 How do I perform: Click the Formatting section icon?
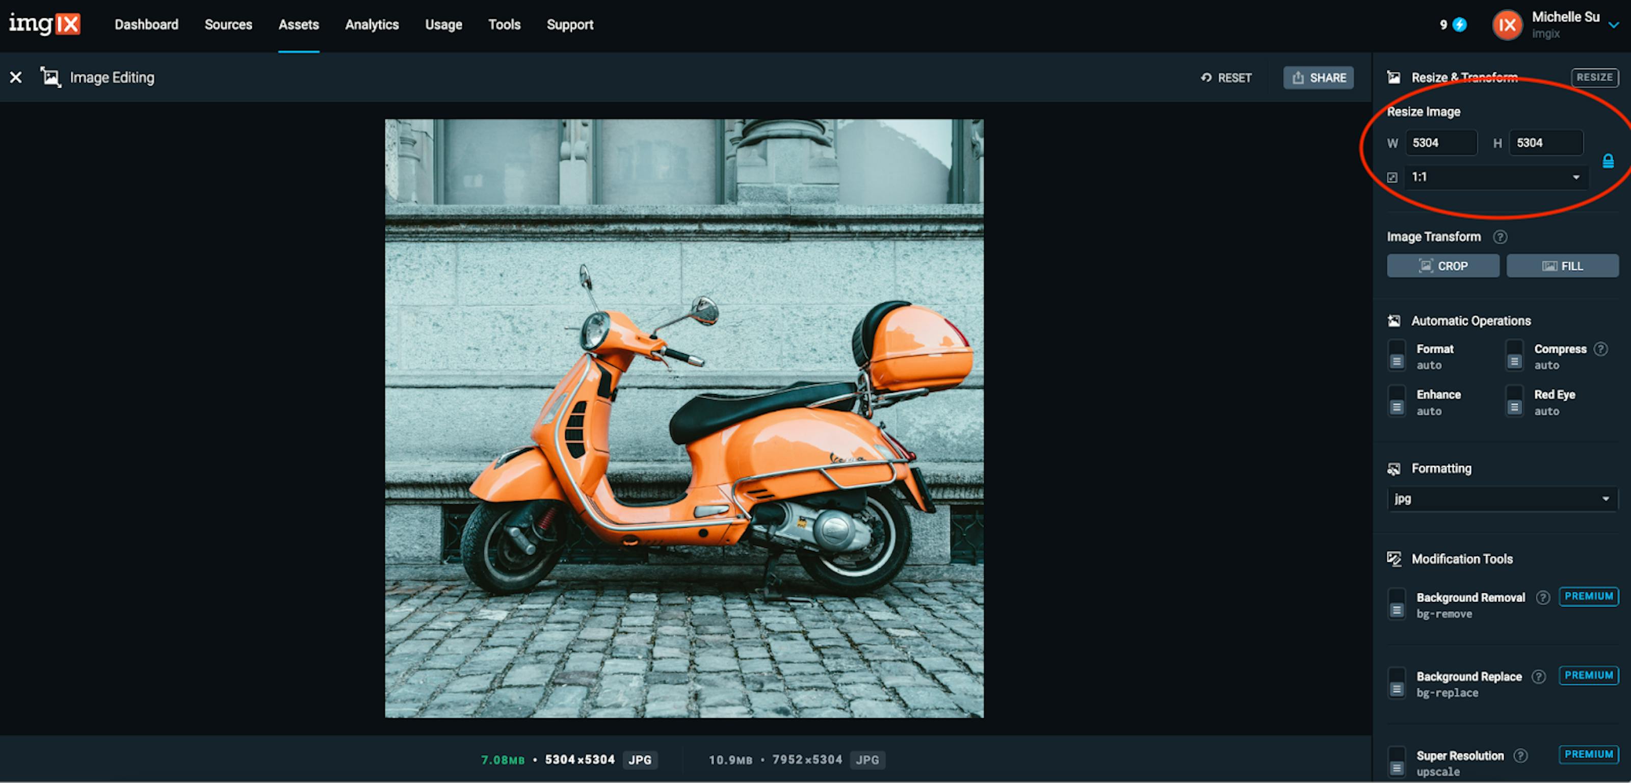(x=1393, y=469)
